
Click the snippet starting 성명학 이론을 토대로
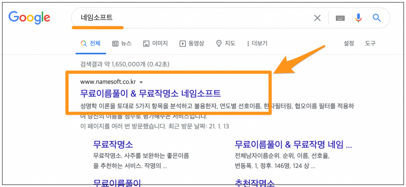[x=217, y=111]
